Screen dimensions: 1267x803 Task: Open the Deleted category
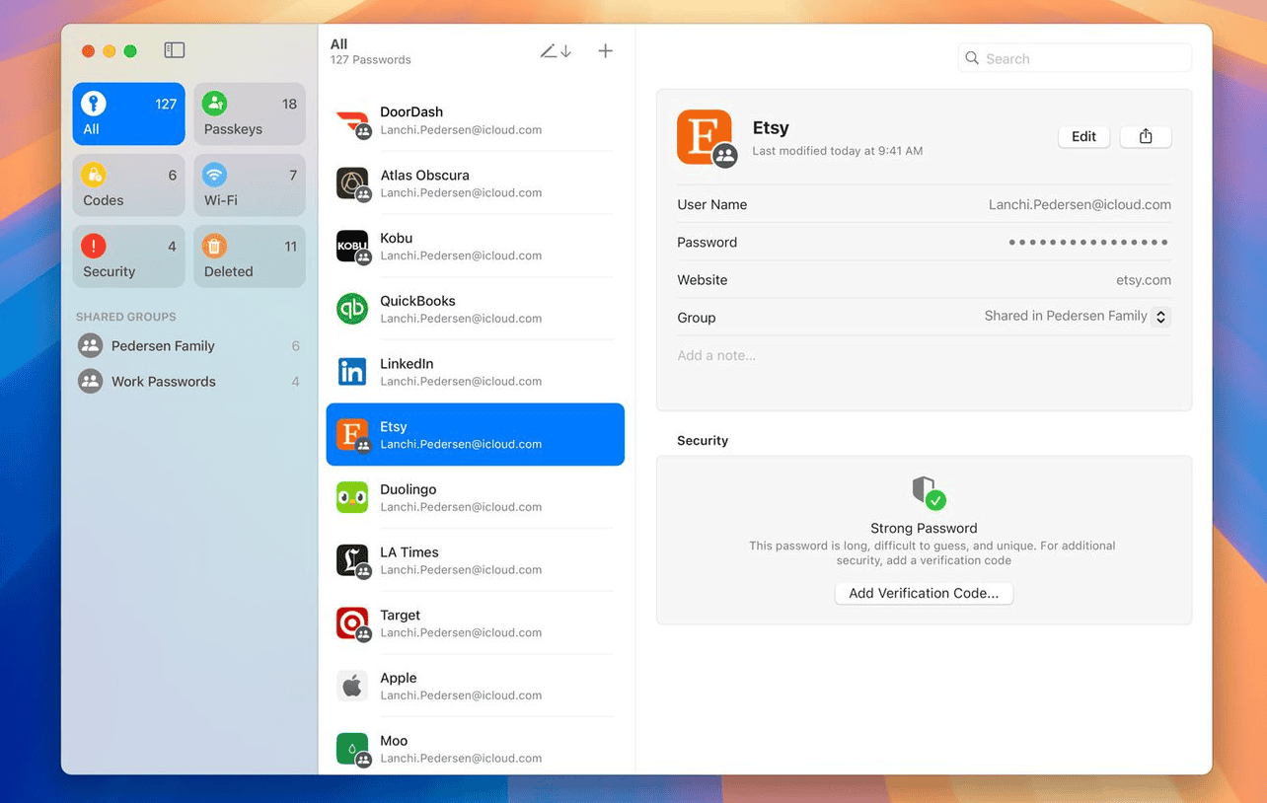pyautogui.click(x=250, y=256)
